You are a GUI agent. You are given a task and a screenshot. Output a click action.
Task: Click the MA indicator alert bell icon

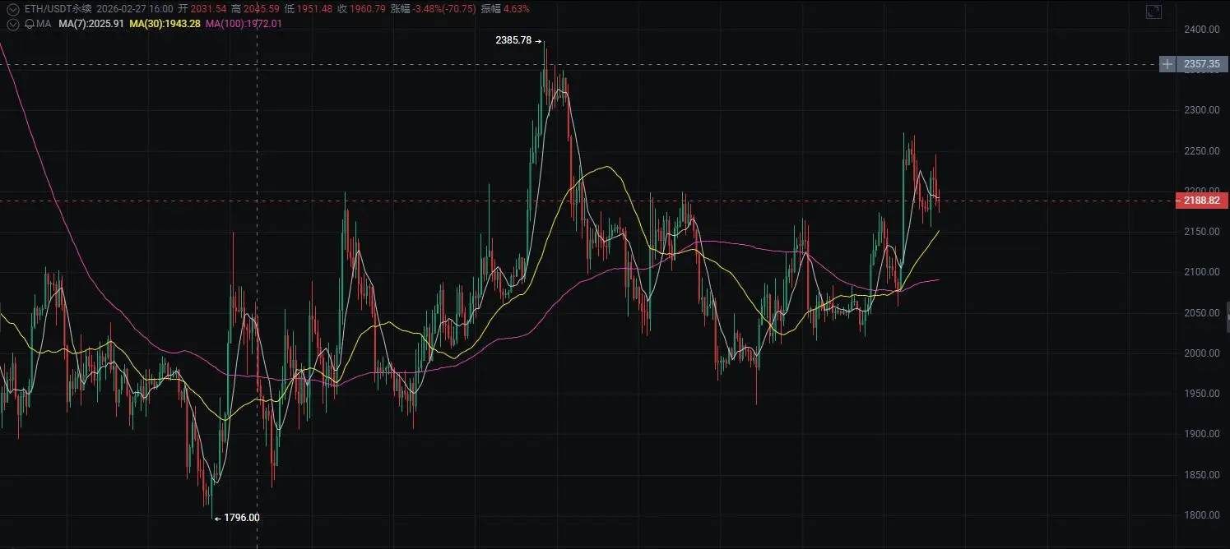[28, 24]
